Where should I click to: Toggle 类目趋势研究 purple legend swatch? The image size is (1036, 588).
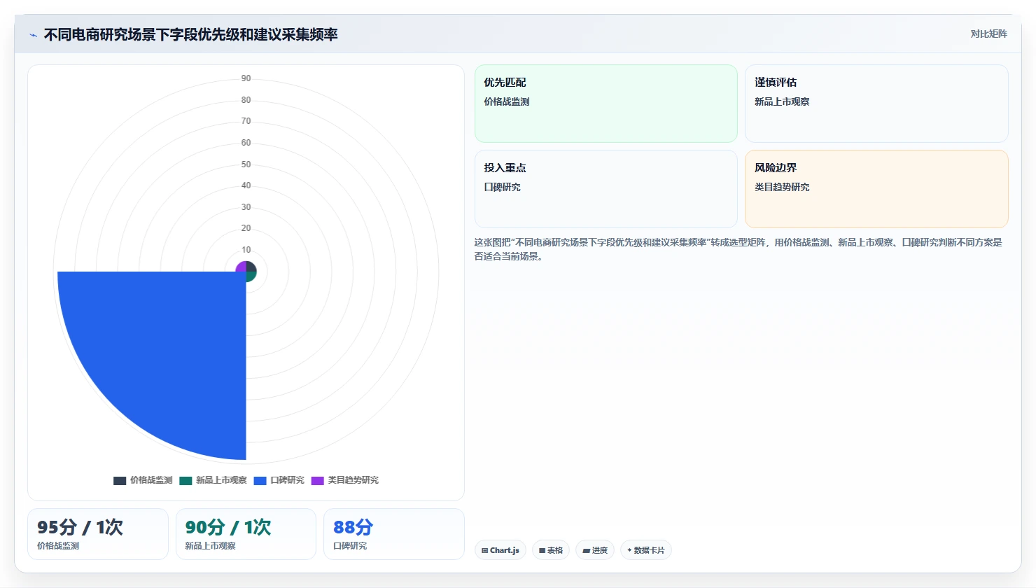click(318, 480)
